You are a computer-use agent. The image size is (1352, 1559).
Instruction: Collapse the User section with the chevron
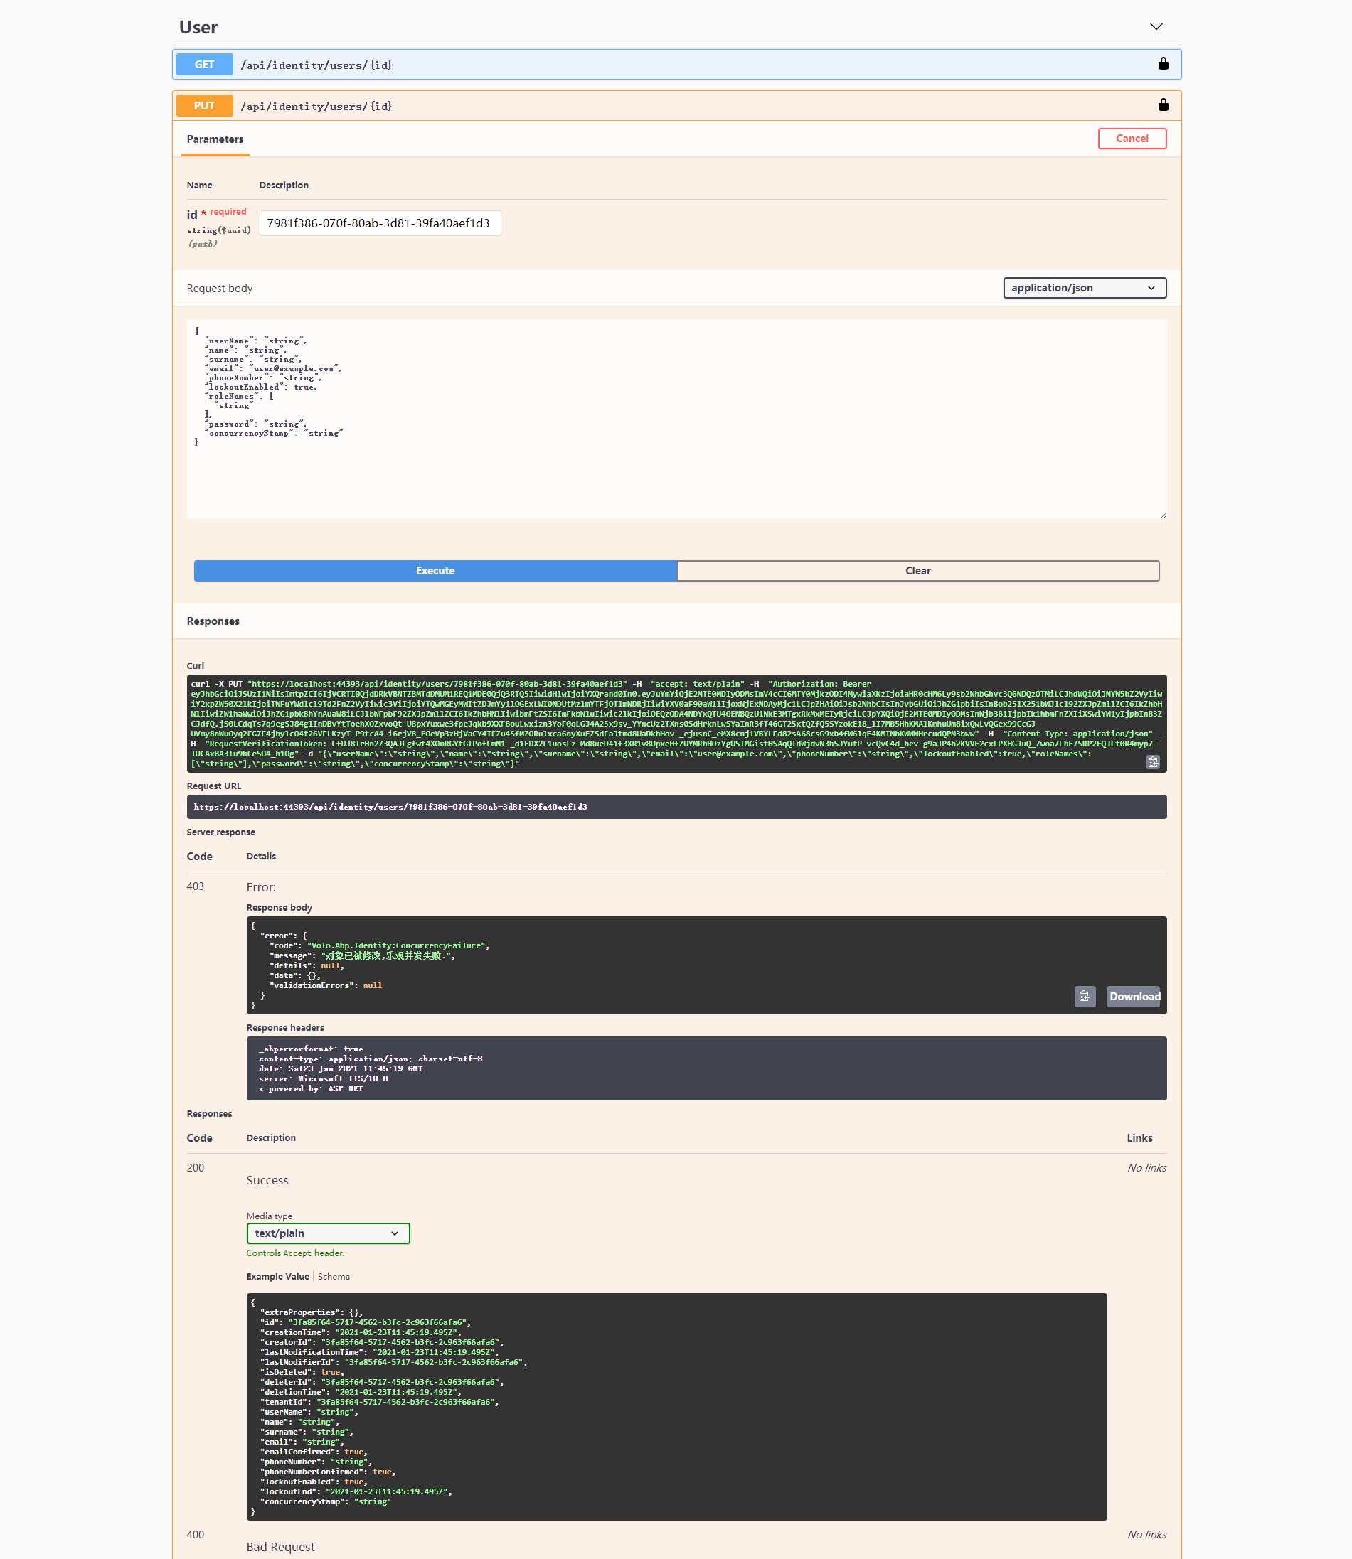(x=1156, y=26)
